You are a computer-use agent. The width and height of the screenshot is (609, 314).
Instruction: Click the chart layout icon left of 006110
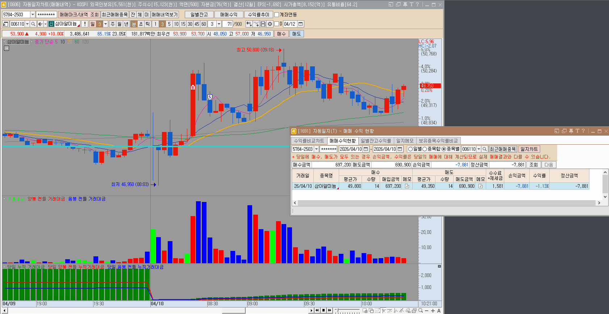(x=5, y=24)
